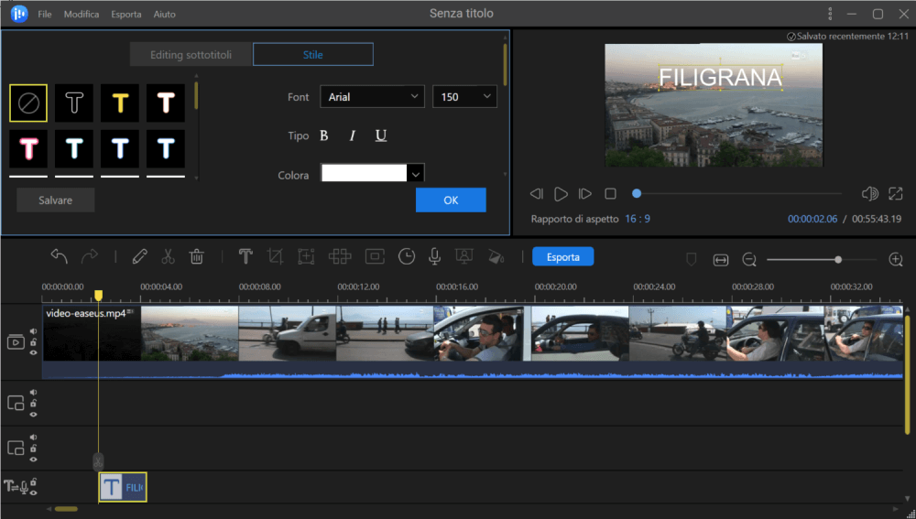Click the undo arrow in the toolbar
The height and width of the screenshot is (519, 916).
click(59, 256)
